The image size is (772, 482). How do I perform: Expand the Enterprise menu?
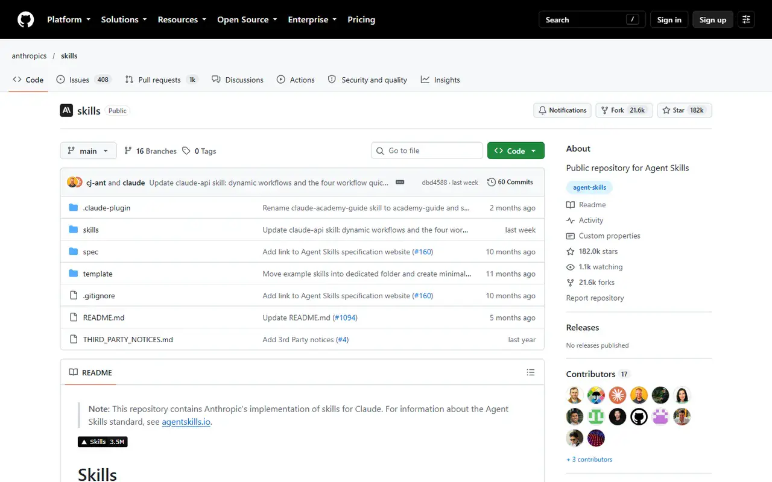[312, 20]
